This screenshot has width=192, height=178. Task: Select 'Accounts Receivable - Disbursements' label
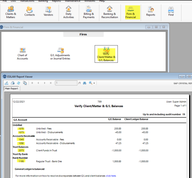55,143
